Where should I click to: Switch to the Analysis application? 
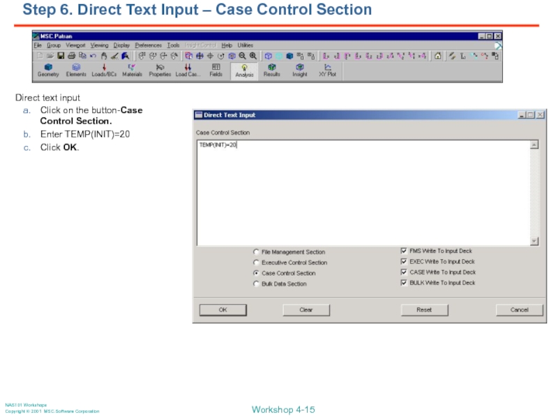coord(244,71)
